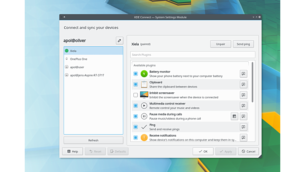Click the pencil icon to rename apol@oliver
Image resolution: width=305 pixels, height=172 pixels.
click(119, 40)
